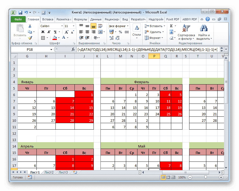This screenshot has height=191, width=239.
Task: Switch to the Формулы ribbon tab
Action: click(80, 19)
